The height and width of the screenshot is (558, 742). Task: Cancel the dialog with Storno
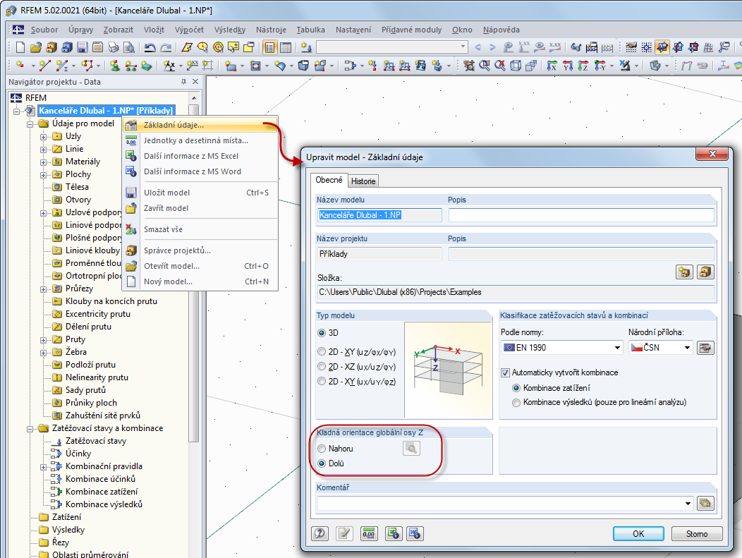(x=697, y=533)
